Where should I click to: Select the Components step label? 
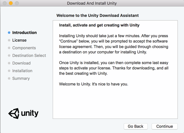(24, 48)
